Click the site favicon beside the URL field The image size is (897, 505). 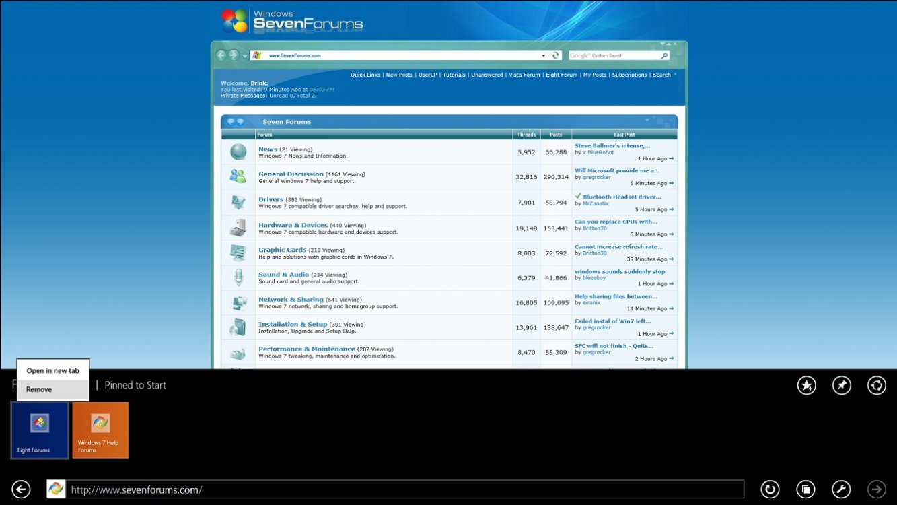[56, 490]
